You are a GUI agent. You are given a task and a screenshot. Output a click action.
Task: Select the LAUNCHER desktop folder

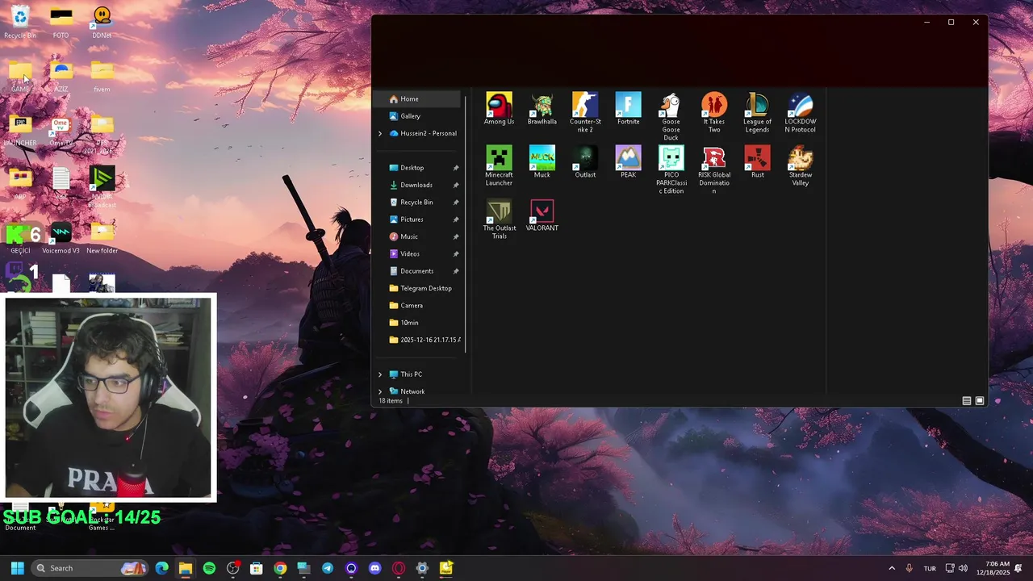pyautogui.click(x=20, y=131)
